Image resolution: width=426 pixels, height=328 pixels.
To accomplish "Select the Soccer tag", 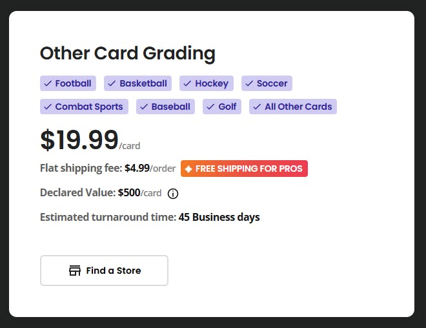I will point(267,83).
